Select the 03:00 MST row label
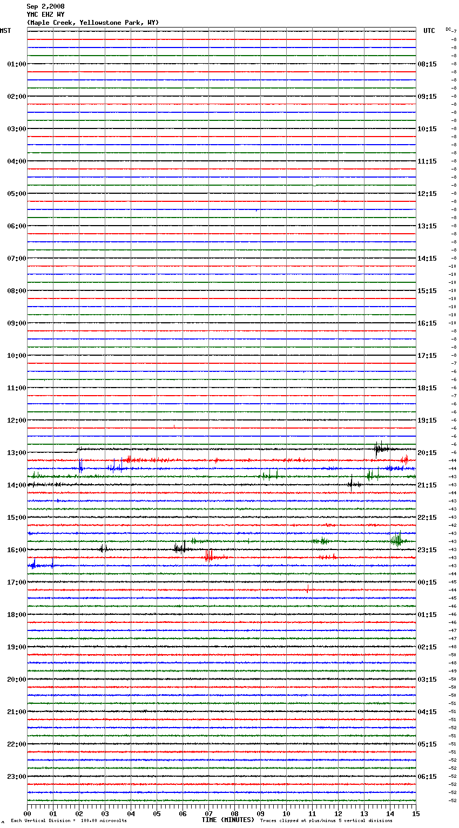Screen dimensions: 459x828 [x=17, y=129]
